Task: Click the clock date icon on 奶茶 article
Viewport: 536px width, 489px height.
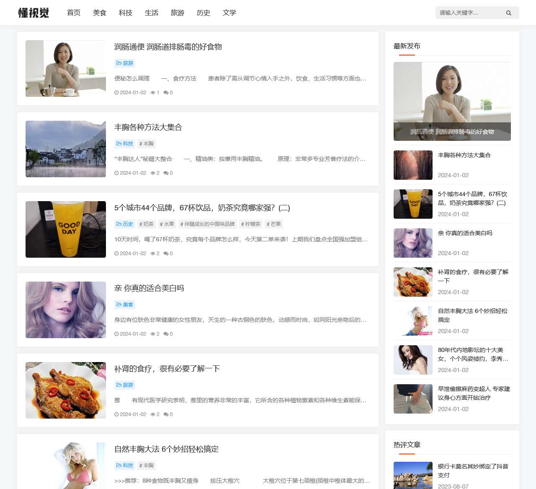Action: coord(117,253)
